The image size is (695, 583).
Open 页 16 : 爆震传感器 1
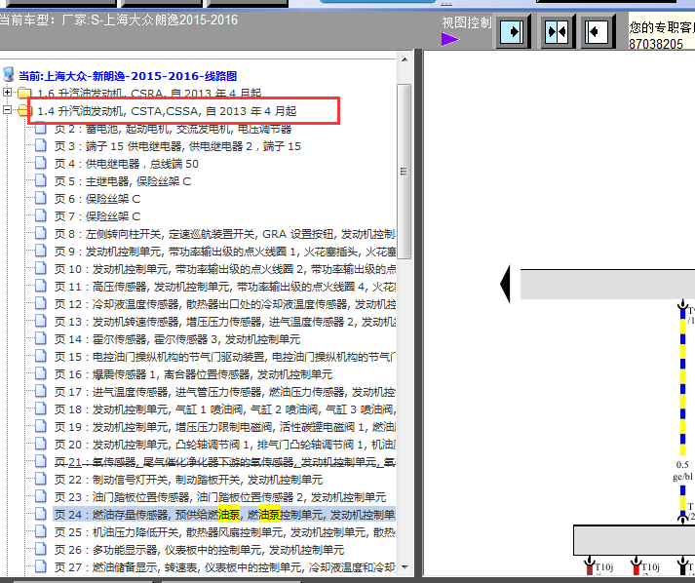click(193, 374)
